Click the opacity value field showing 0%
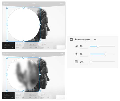The image size is (120, 101). pos(84,62)
